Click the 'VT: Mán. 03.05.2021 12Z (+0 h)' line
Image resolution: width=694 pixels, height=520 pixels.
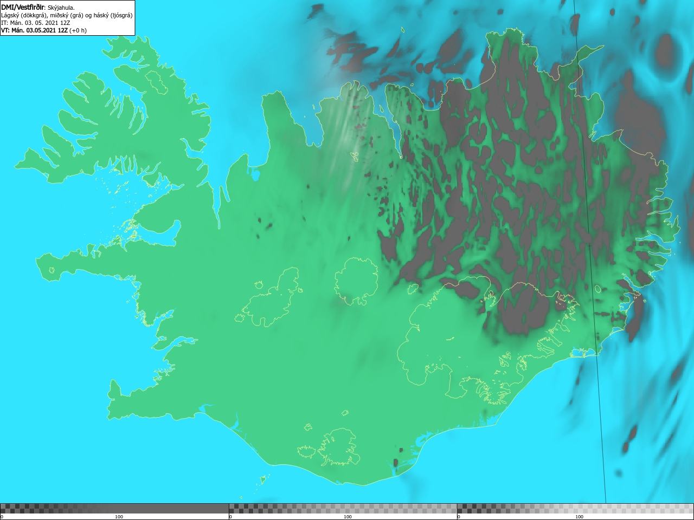click(44, 30)
